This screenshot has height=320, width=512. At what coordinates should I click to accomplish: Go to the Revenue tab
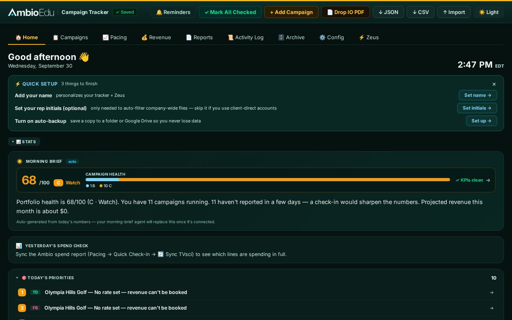click(156, 37)
